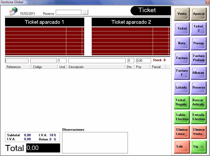The height and width of the screenshot is (156, 210).
Task: Click Eliminar Venta button
Action: coord(199,132)
